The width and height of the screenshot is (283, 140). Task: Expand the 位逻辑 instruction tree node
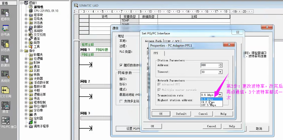click(x=26, y=59)
